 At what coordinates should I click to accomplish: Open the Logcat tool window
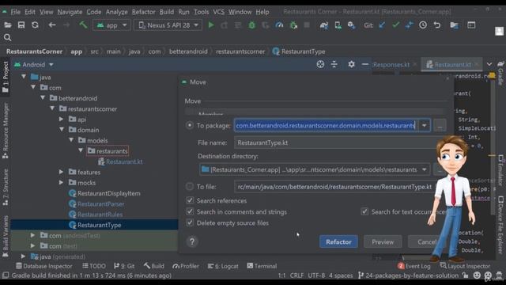[223, 266]
